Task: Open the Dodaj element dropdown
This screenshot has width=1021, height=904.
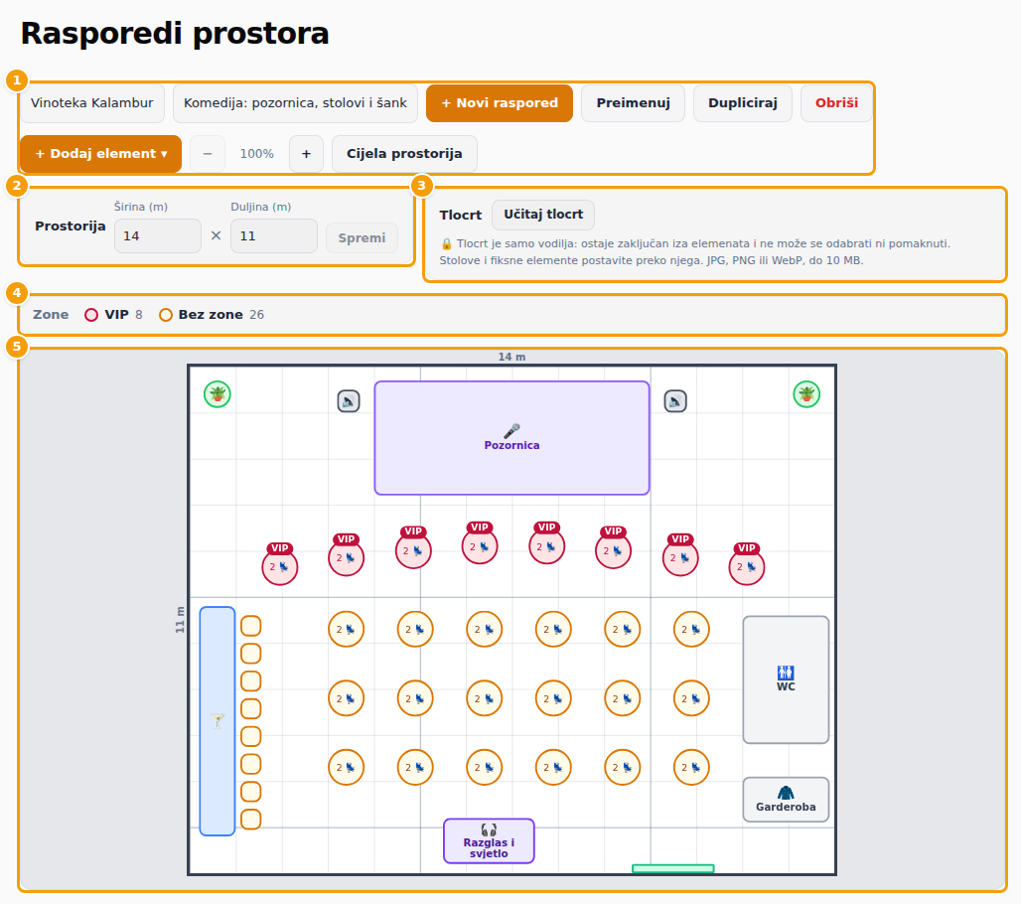Action: 101,154
